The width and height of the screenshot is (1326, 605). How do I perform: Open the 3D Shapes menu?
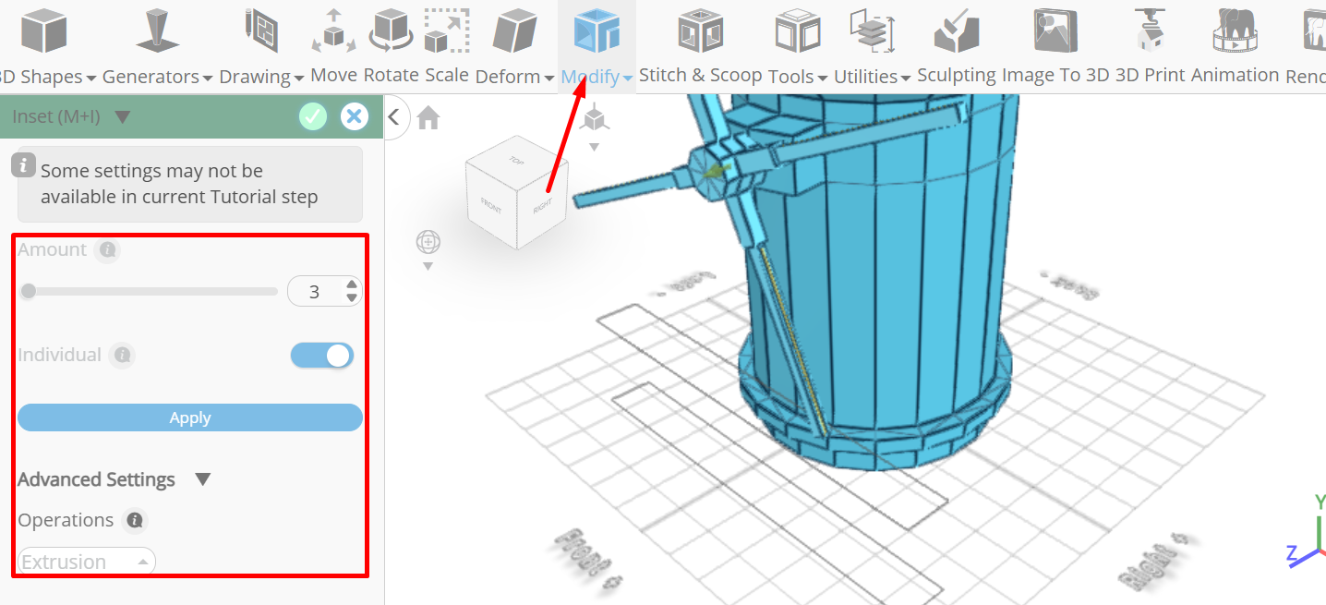click(44, 46)
